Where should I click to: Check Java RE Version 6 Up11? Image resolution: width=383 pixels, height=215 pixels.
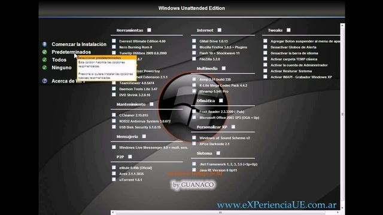(x=194, y=170)
